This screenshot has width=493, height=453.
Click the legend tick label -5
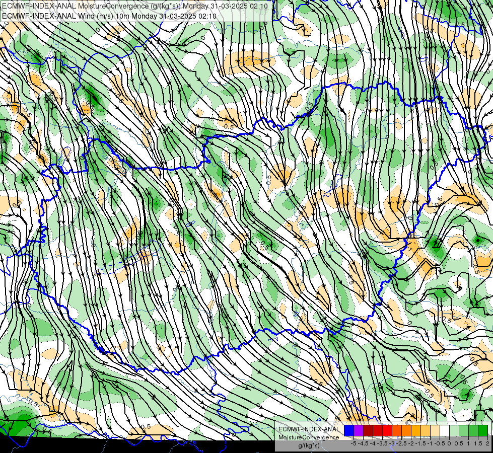(x=354, y=443)
